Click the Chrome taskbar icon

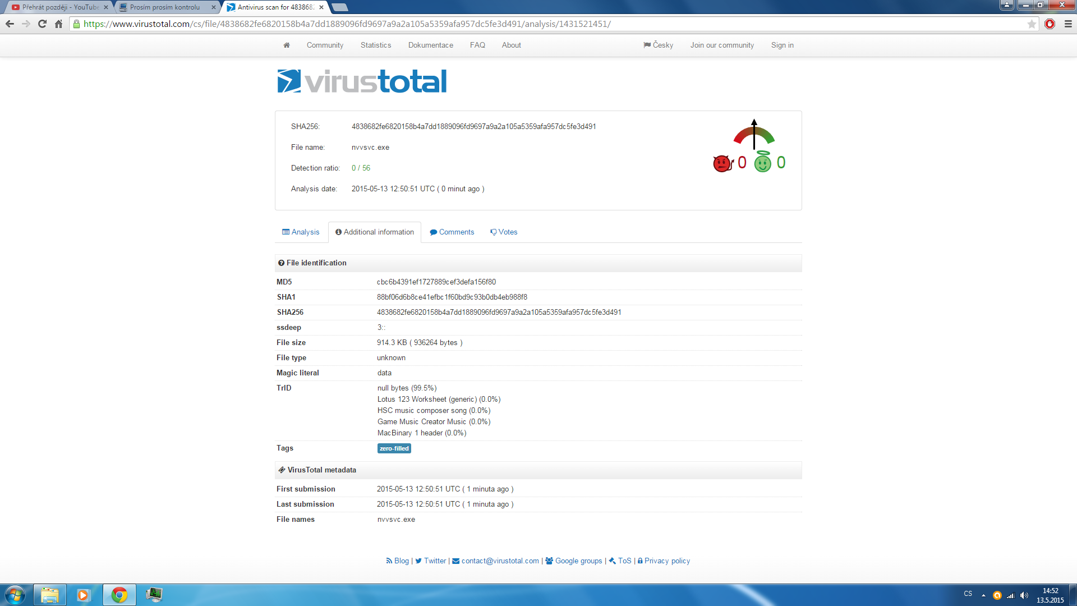(x=119, y=595)
